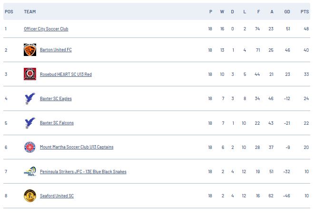Select the Baxter SC Falcons bird logo

click(x=30, y=123)
